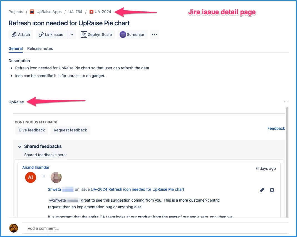The image size is (297, 237).
Task: Click the UA-2024 bug issue type icon
Action: click(91, 12)
